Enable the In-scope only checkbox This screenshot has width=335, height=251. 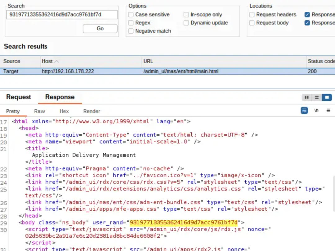(x=186, y=15)
